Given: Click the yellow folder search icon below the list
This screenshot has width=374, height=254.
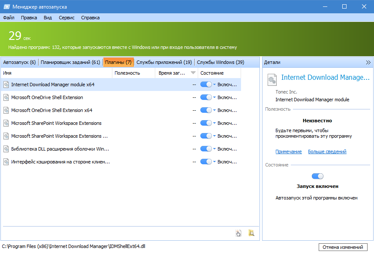Looking at the screenshot, I should tap(251, 233).
